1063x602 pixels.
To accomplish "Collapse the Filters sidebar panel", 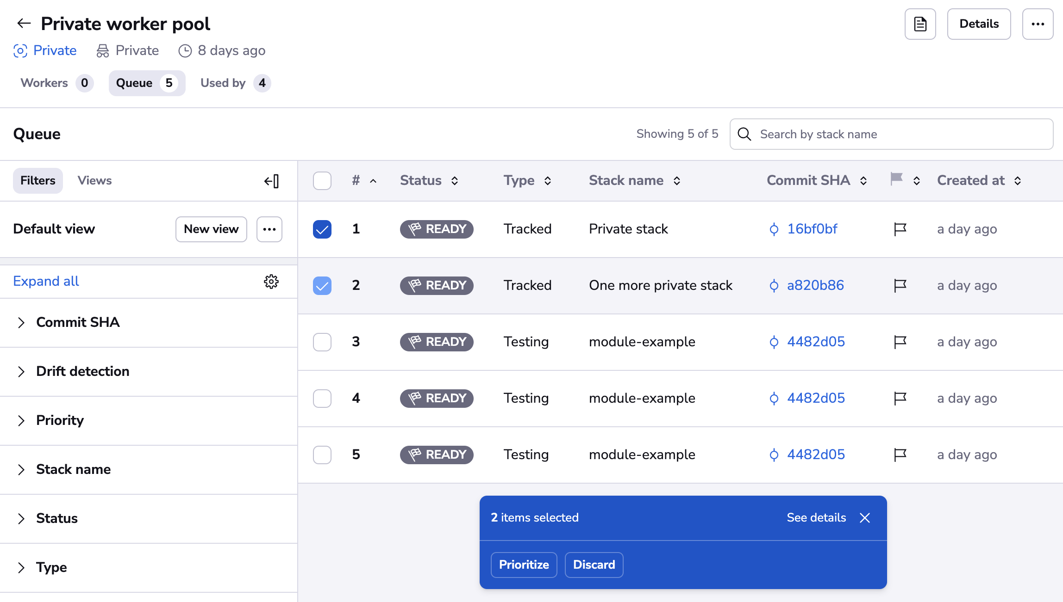I will click(272, 181).
